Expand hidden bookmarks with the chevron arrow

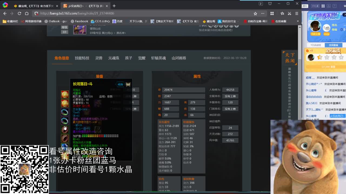pos(298,21)
